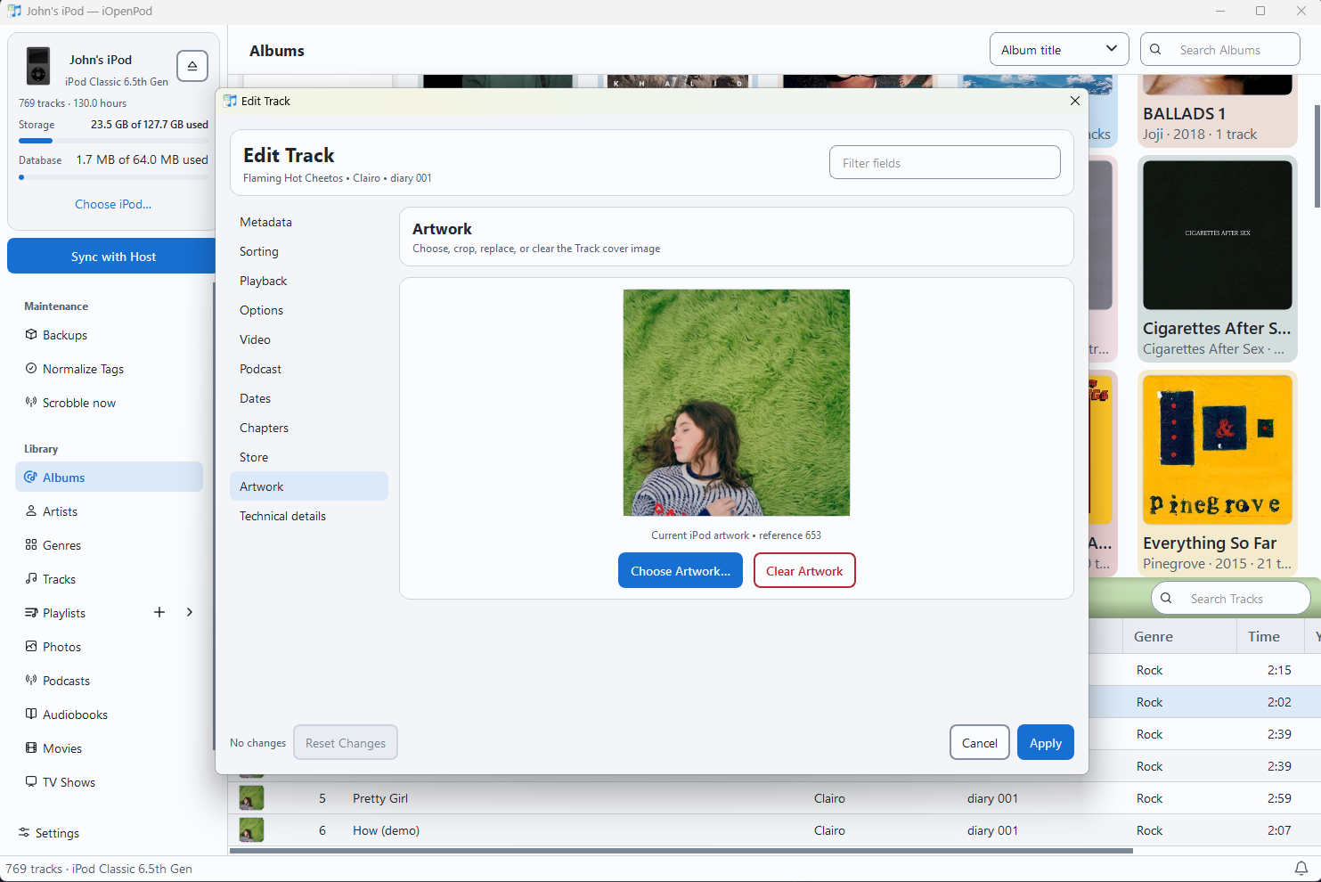Click the Normalize Tags icon
1321x882 pixels.
[x=31, y=369]
